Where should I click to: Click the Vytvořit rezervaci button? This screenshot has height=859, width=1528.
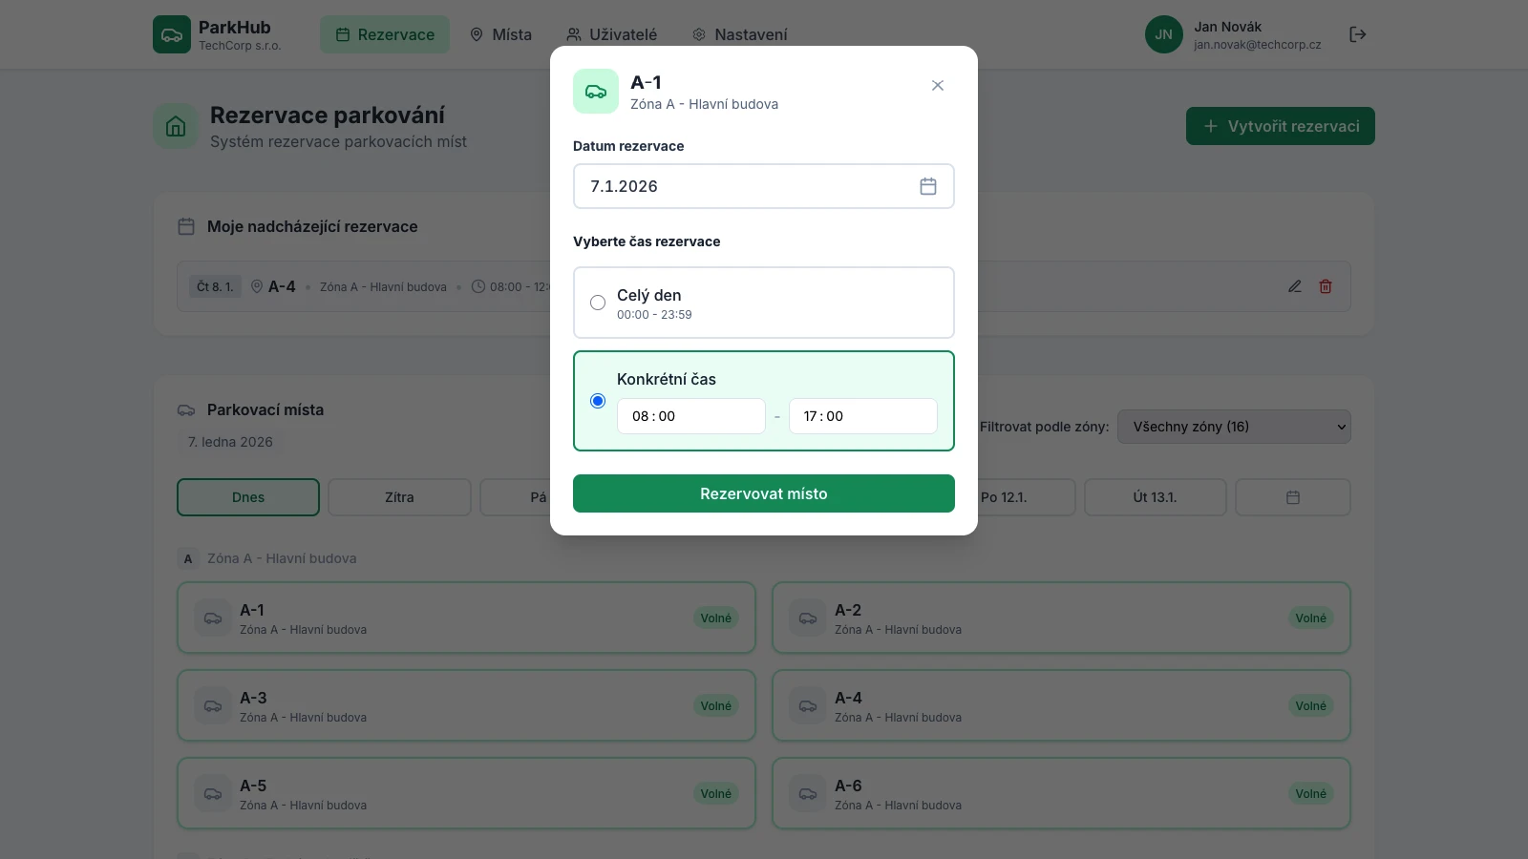pyautogui.click(x=1280, y=125)
